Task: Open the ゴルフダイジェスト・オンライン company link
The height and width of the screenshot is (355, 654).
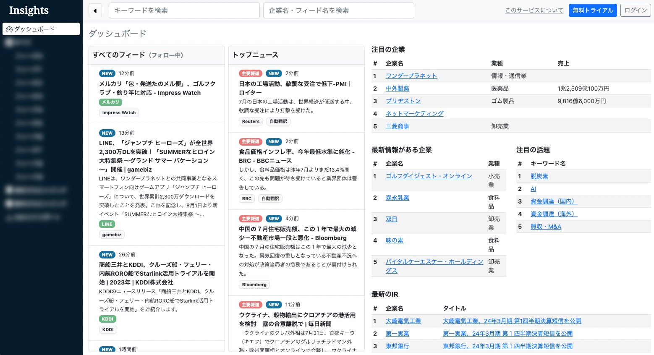Action: [429, 176]
